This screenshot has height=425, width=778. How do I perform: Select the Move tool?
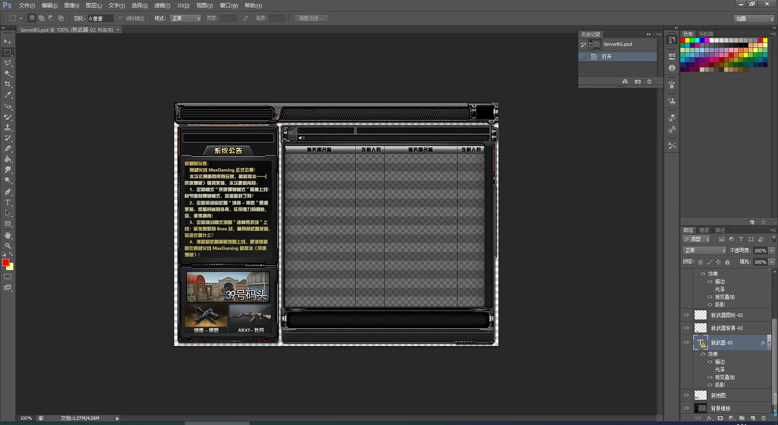[8, 42]
